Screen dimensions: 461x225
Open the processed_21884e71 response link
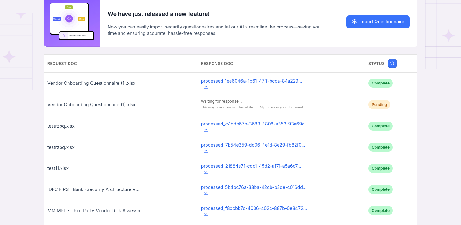point(251,166)
